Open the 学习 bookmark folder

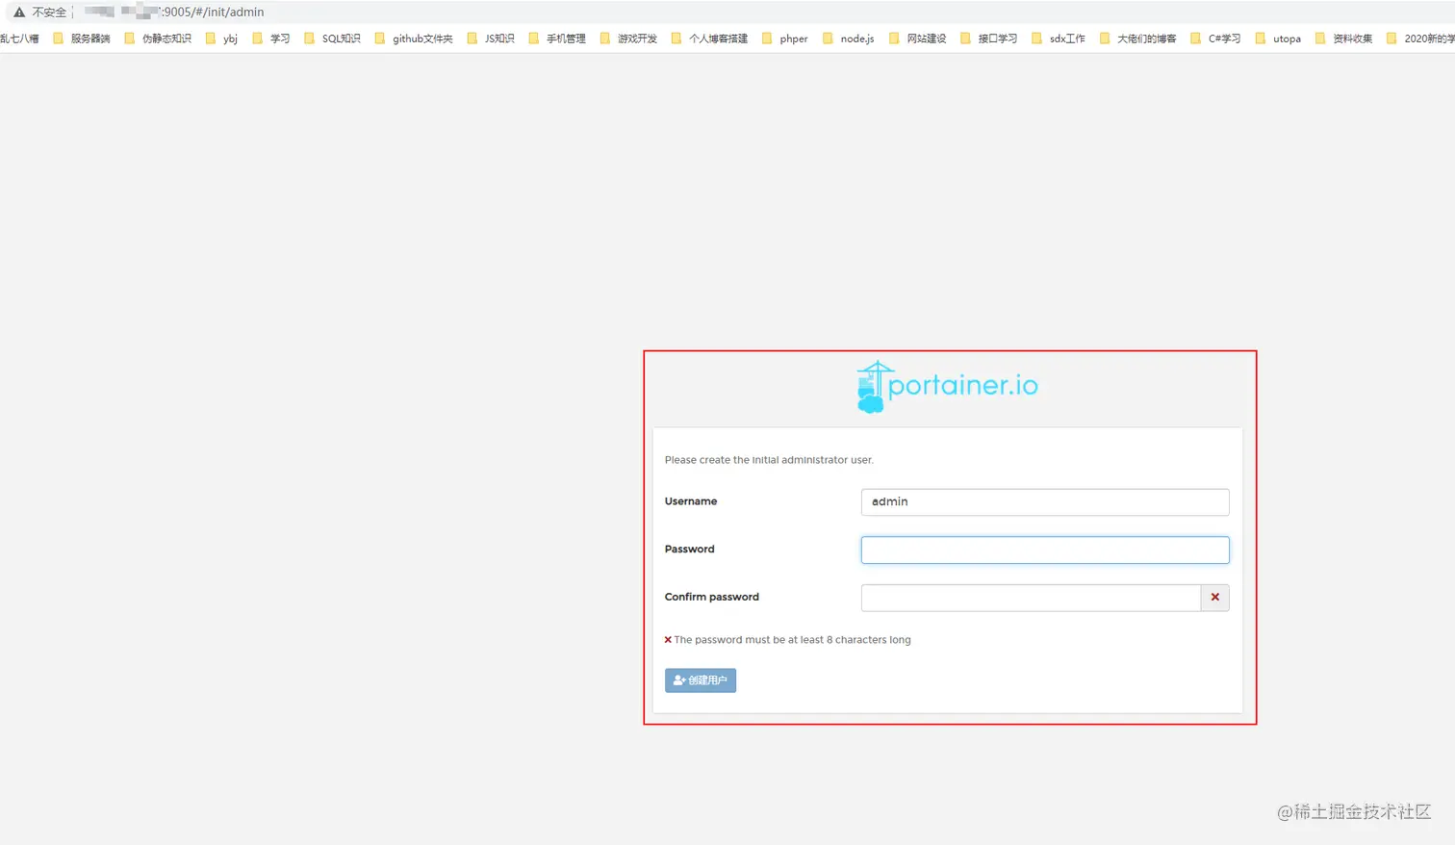(x=270, y=38)
